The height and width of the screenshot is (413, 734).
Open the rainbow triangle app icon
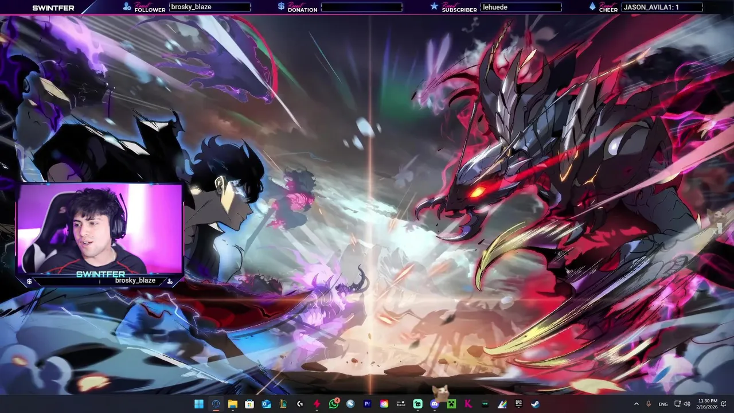(502, 404)
